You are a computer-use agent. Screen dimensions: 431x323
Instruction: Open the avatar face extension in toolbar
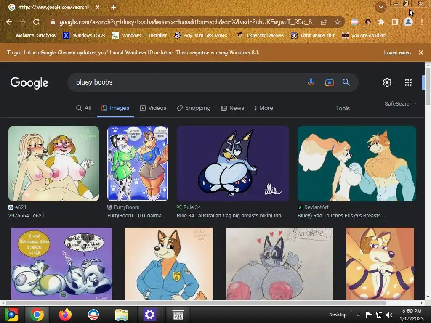[368, 22]
